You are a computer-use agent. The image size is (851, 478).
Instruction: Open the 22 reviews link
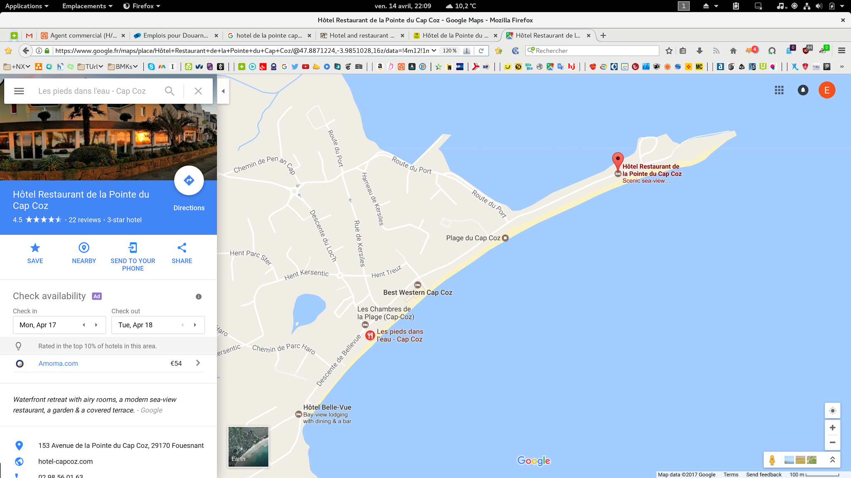(x=84, y=220)
